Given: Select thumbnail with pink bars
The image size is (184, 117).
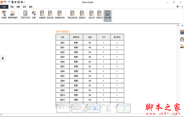Looking at the screenshot, I should (x=78, y=108).
